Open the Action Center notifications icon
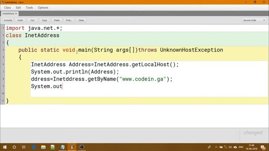The image size is (269, 151). 263,147
